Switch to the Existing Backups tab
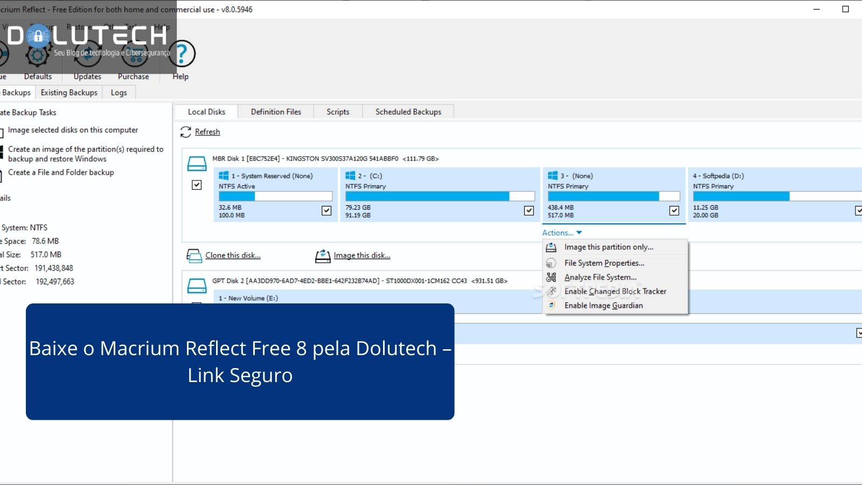This screenshot has height=485, width=862. (69, 93)
